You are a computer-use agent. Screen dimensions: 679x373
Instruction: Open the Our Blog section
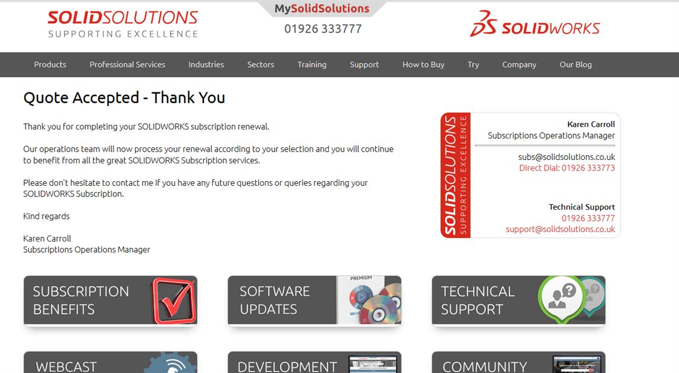coord(575,65)
